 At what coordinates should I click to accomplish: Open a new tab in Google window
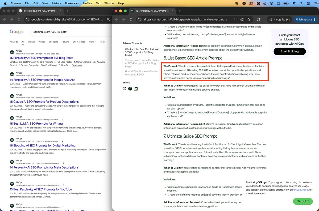[68, 11]
